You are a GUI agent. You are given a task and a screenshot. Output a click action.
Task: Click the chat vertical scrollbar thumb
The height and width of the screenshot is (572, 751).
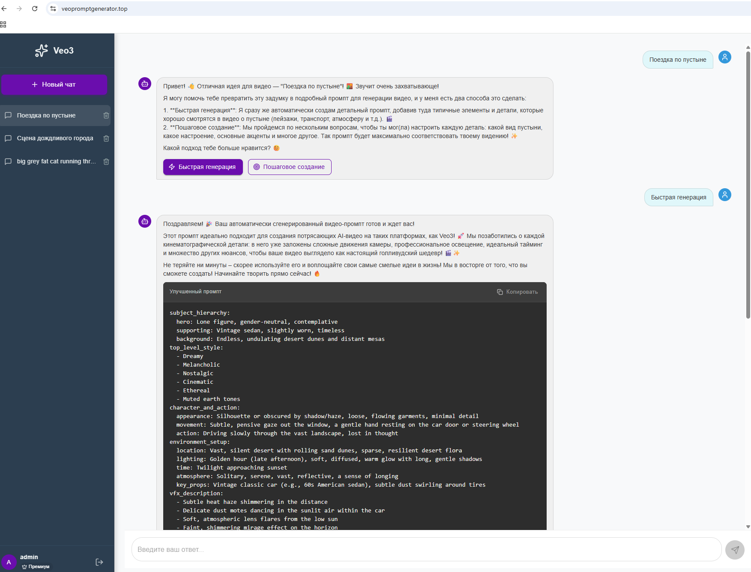coord(748,184)
